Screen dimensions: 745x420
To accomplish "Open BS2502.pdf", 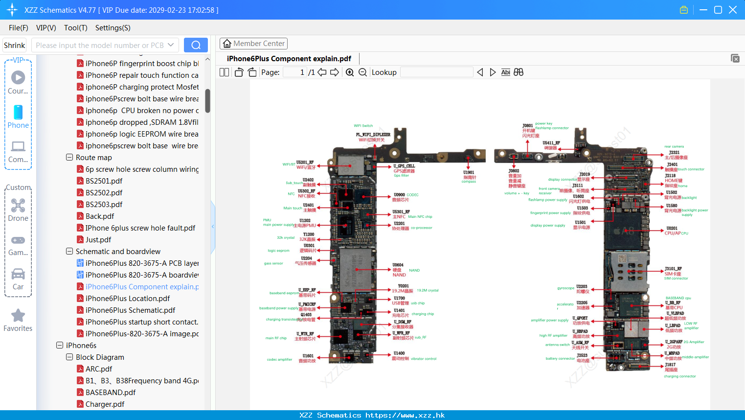I will click(x=100, y=193).
